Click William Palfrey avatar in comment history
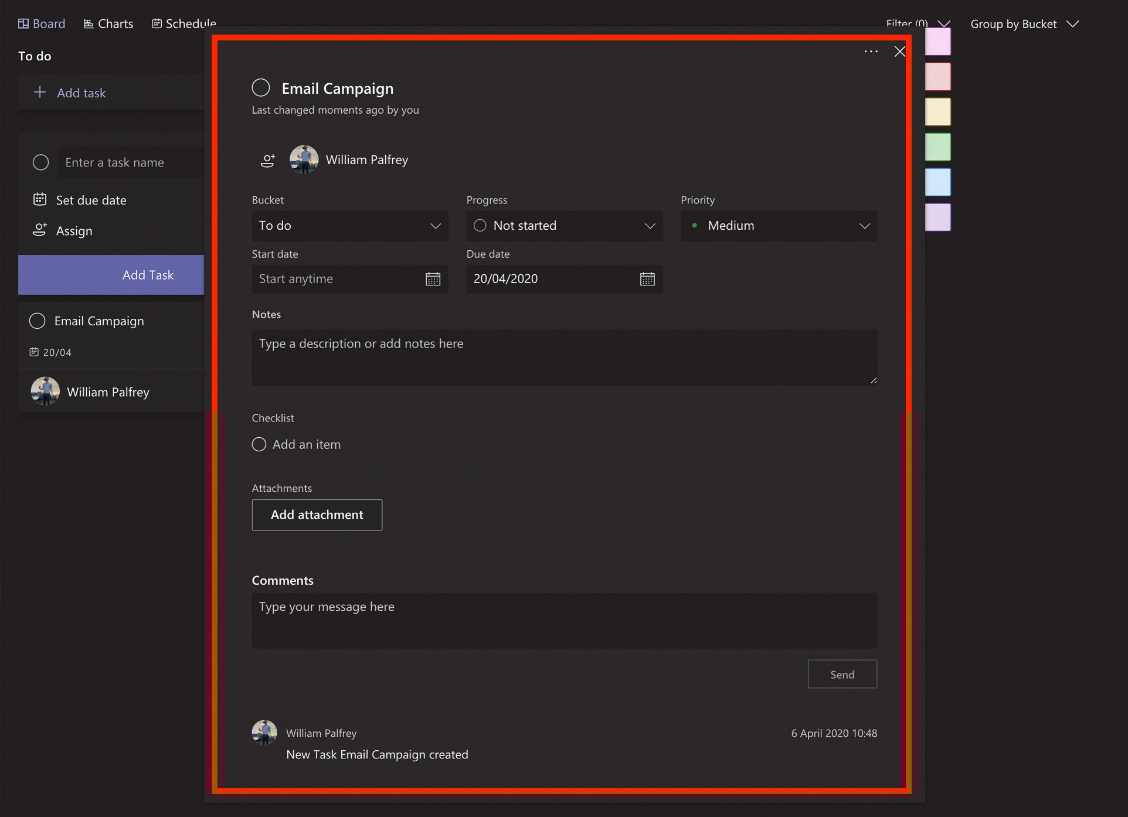The width and height of the screenshot is (1128, 817). point(264,733)
